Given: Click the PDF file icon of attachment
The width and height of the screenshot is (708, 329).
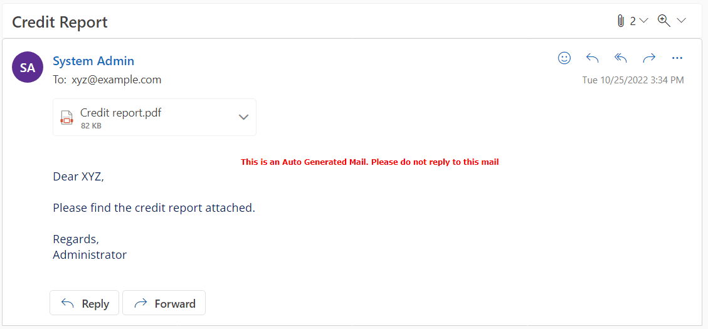Looking at the screenshot, I should pos(67,117).
